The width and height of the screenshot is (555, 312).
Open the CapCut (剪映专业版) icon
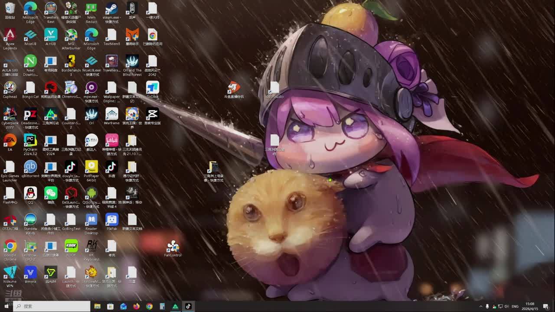click(x=152, y=114)
